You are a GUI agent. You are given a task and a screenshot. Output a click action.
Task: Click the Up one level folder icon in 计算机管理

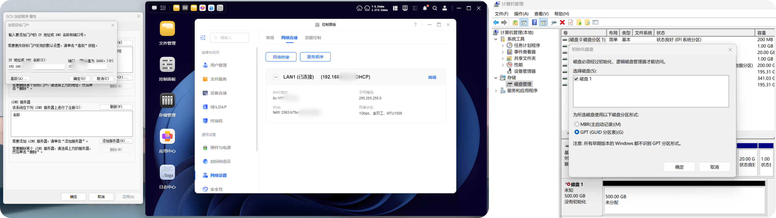click(515, 23)
